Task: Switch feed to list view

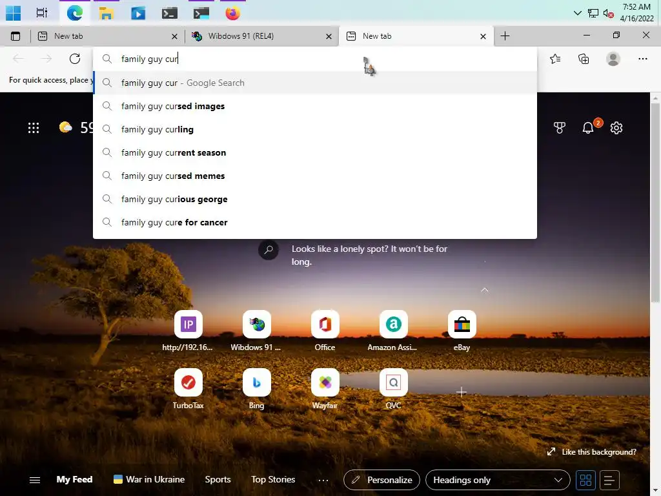Action: tap(609, 480)
